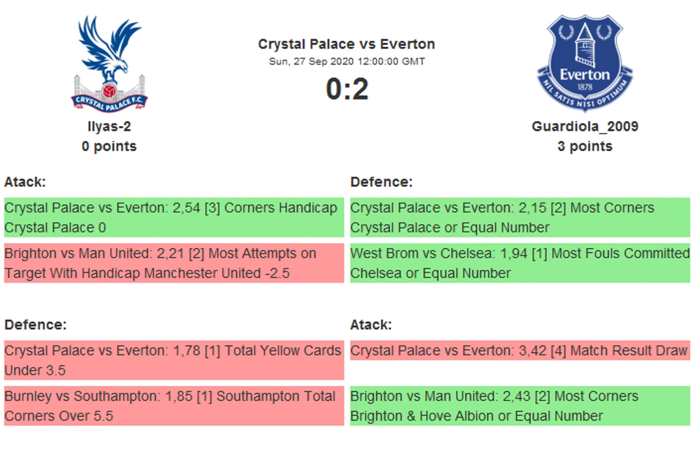Click the Sun, 27 Sep 2020 match date
Screen dimensions: 694x456
(347, 61)
